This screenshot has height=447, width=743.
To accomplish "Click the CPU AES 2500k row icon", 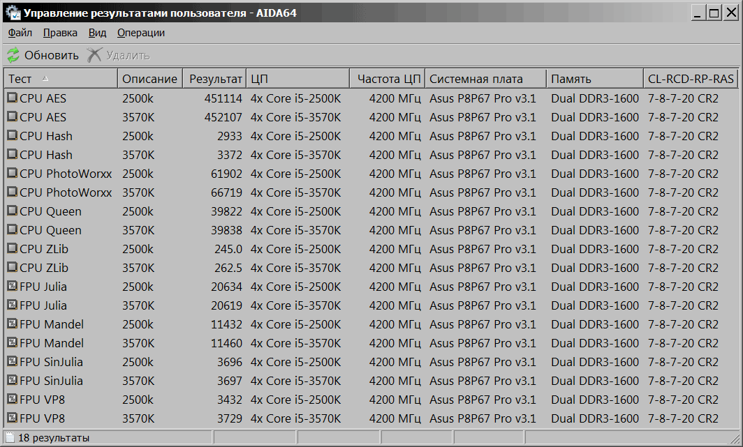I will (12, 98).
